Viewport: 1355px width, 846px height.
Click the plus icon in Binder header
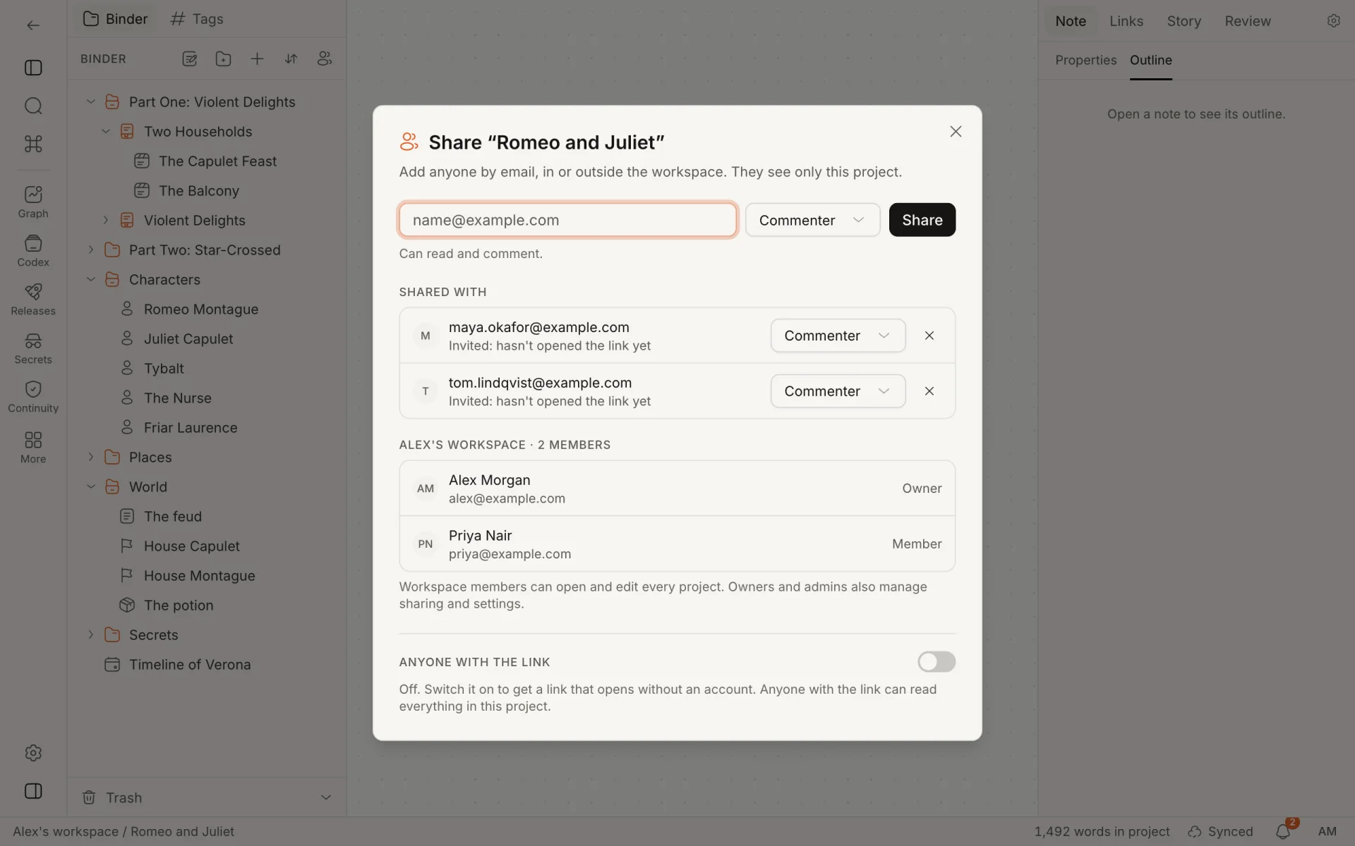(257, 59)
